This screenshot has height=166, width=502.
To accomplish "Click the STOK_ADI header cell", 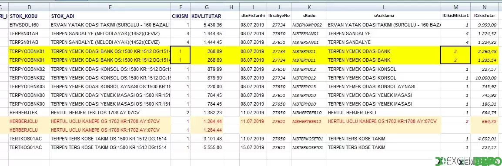I will 110,16.
